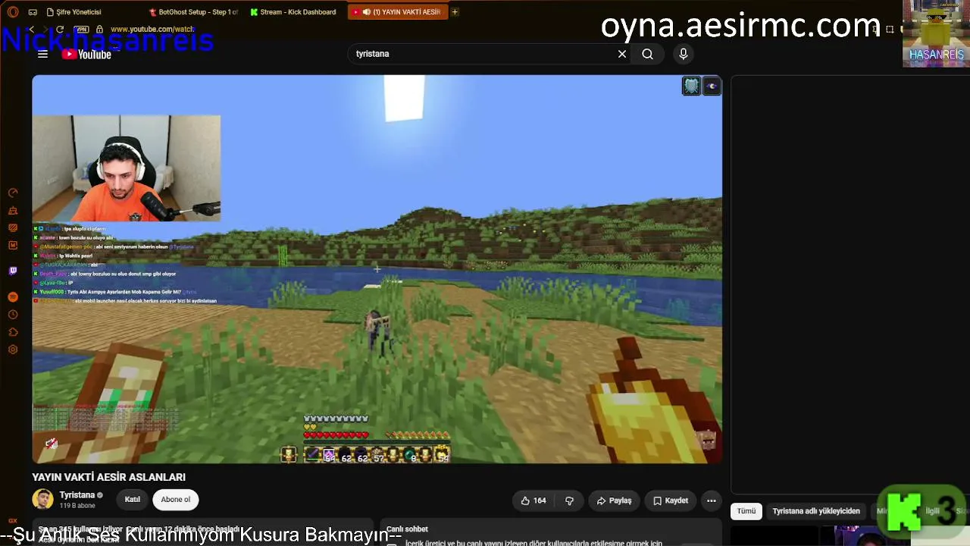Click the video title YAYIN VAKTİ AESİR ASLANLARI
The width and height of the screenshot is (970, 546).
(x=108, y=477)
